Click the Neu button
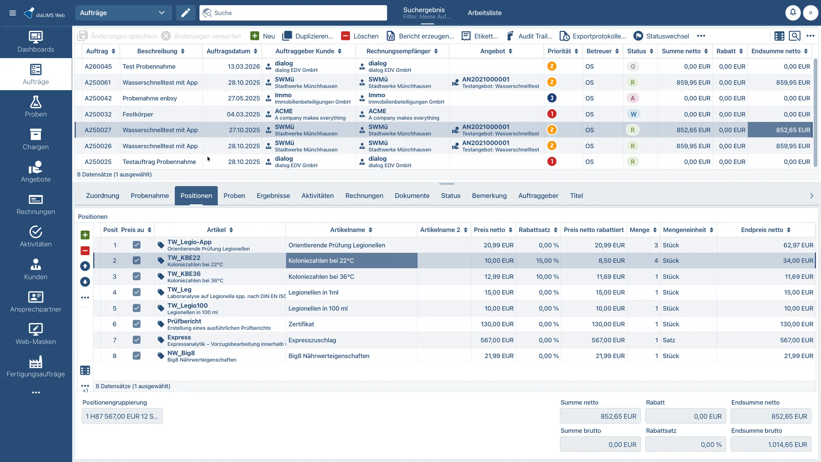Image resolution: width=821 pixels, height=462 pixels. click(263, 36)
